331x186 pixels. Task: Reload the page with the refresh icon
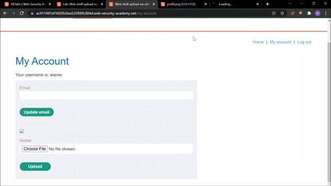tap(22, 13)
